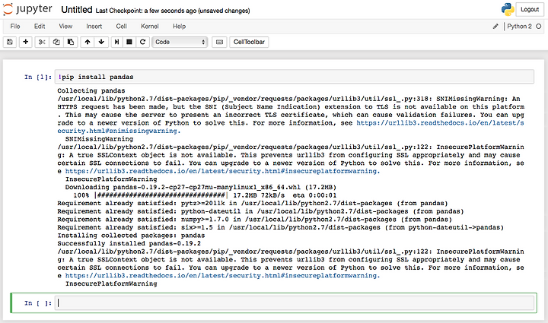The height and width of the screenshot is (323, 548).
Task: Open the Help menu
Action: [179, 26]
